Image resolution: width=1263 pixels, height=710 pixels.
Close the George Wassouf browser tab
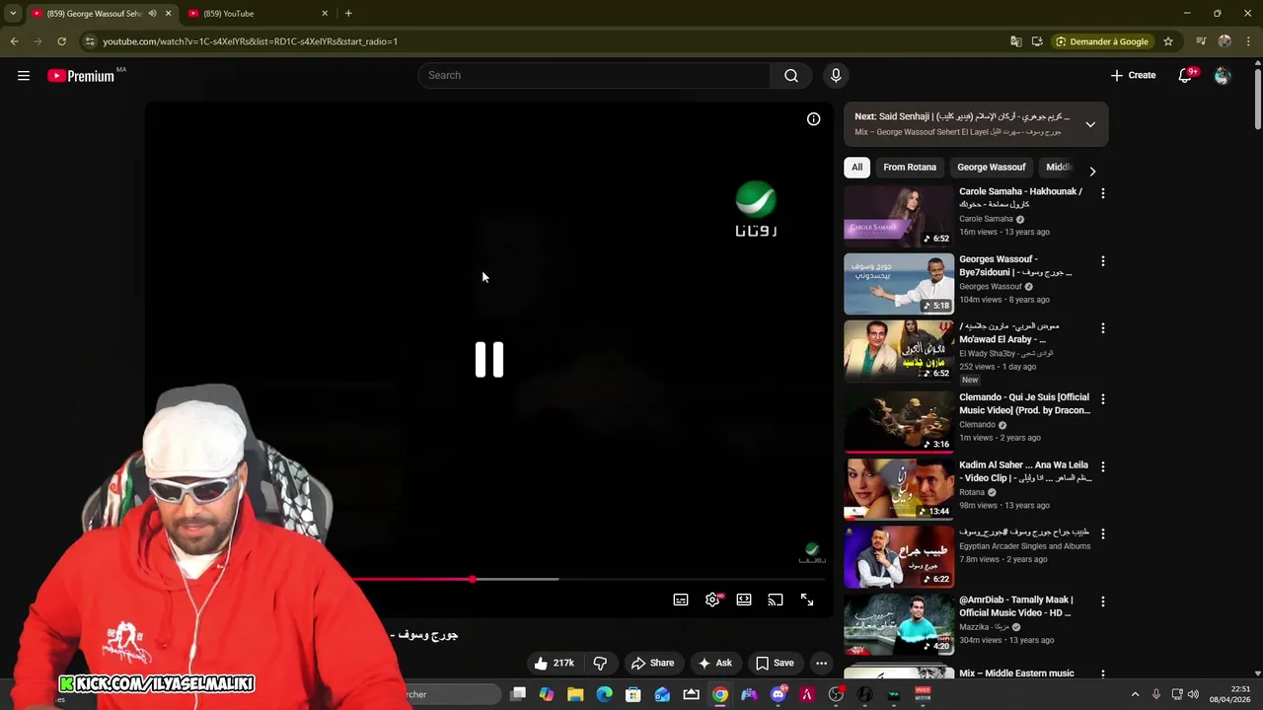coord(168,14)
